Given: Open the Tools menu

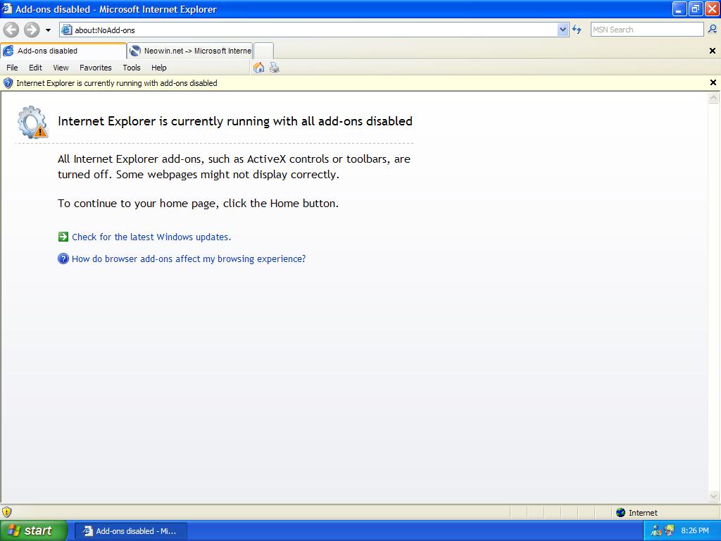Looking at the screenshot, I should (x=132, y=68).
